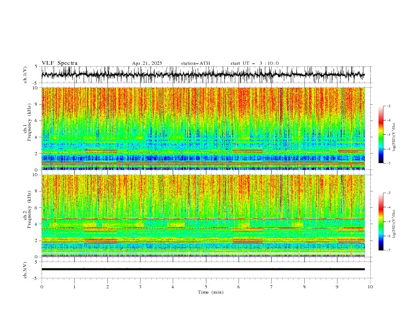Viewport: 417px width, 322px height.
Task: Click the 'station=ATH' label
Action: [x=195, y=63]
